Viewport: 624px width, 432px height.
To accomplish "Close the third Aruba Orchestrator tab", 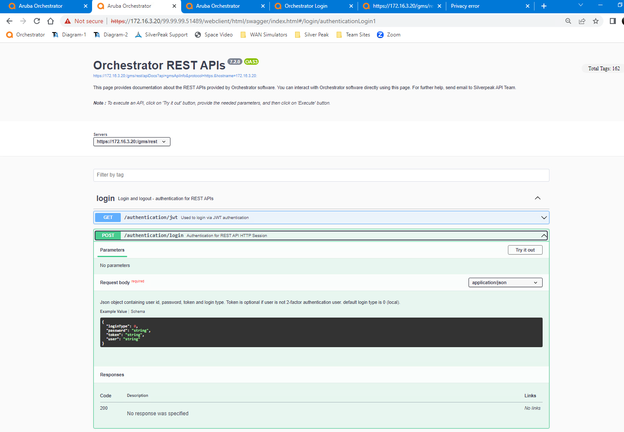I will pos(263,6).
